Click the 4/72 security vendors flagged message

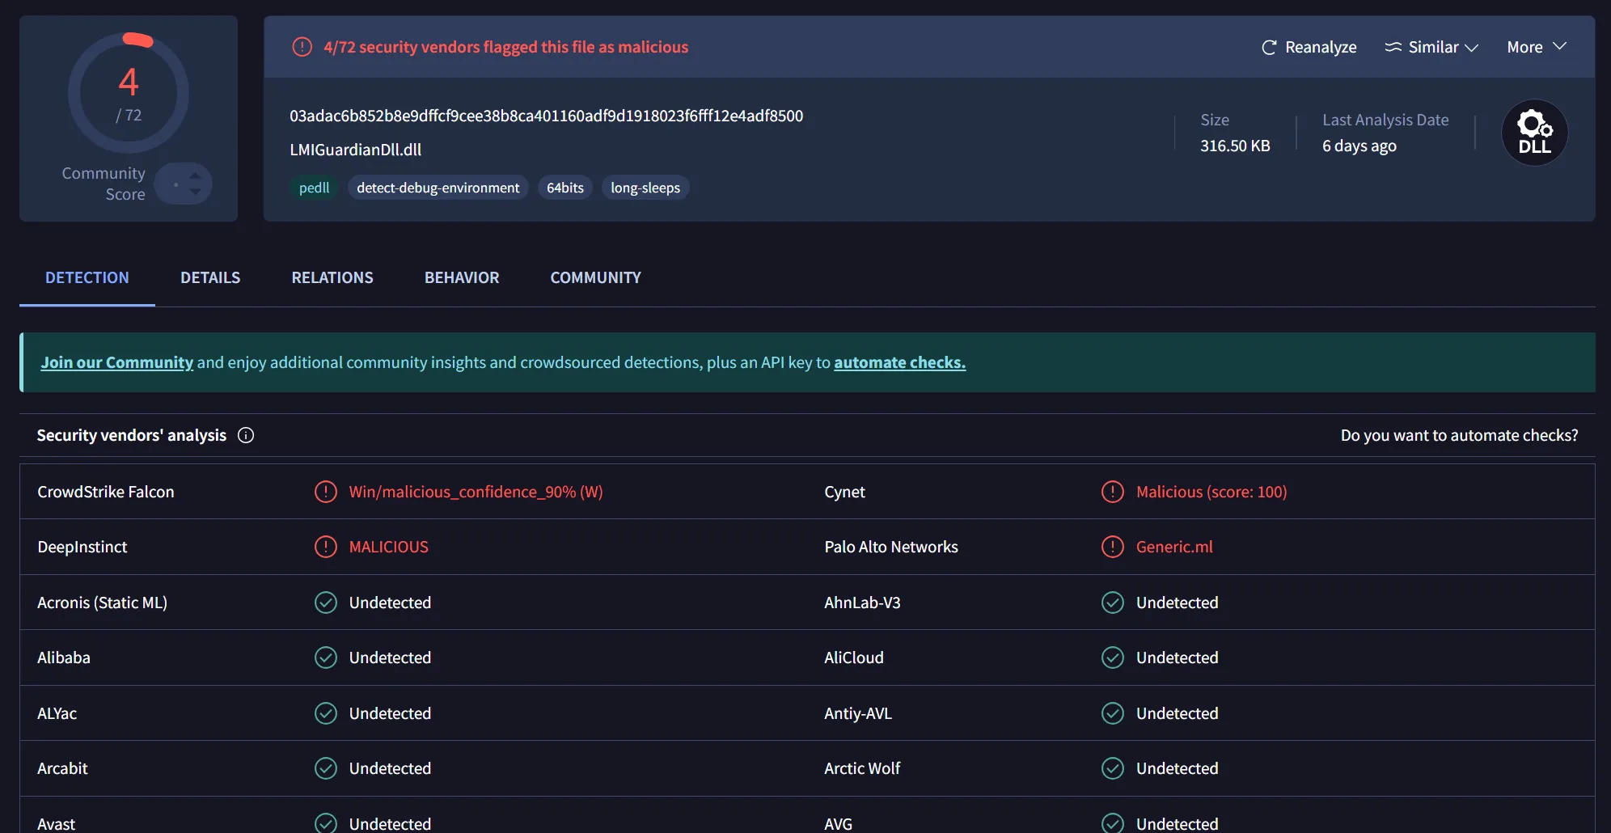click(x=505, y=47)
